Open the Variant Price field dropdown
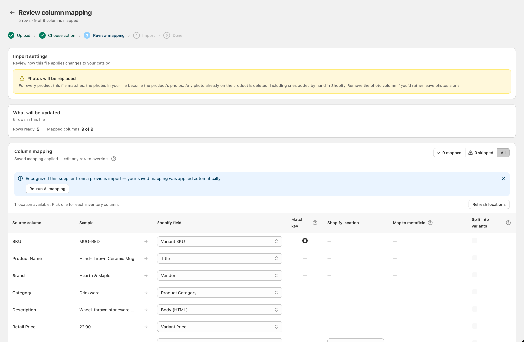This screenshot has height=342, width=524. click(x=219, y=327)
